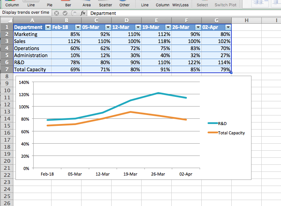Open the 19-Mar column filter dropdown

tap(168, 27)
